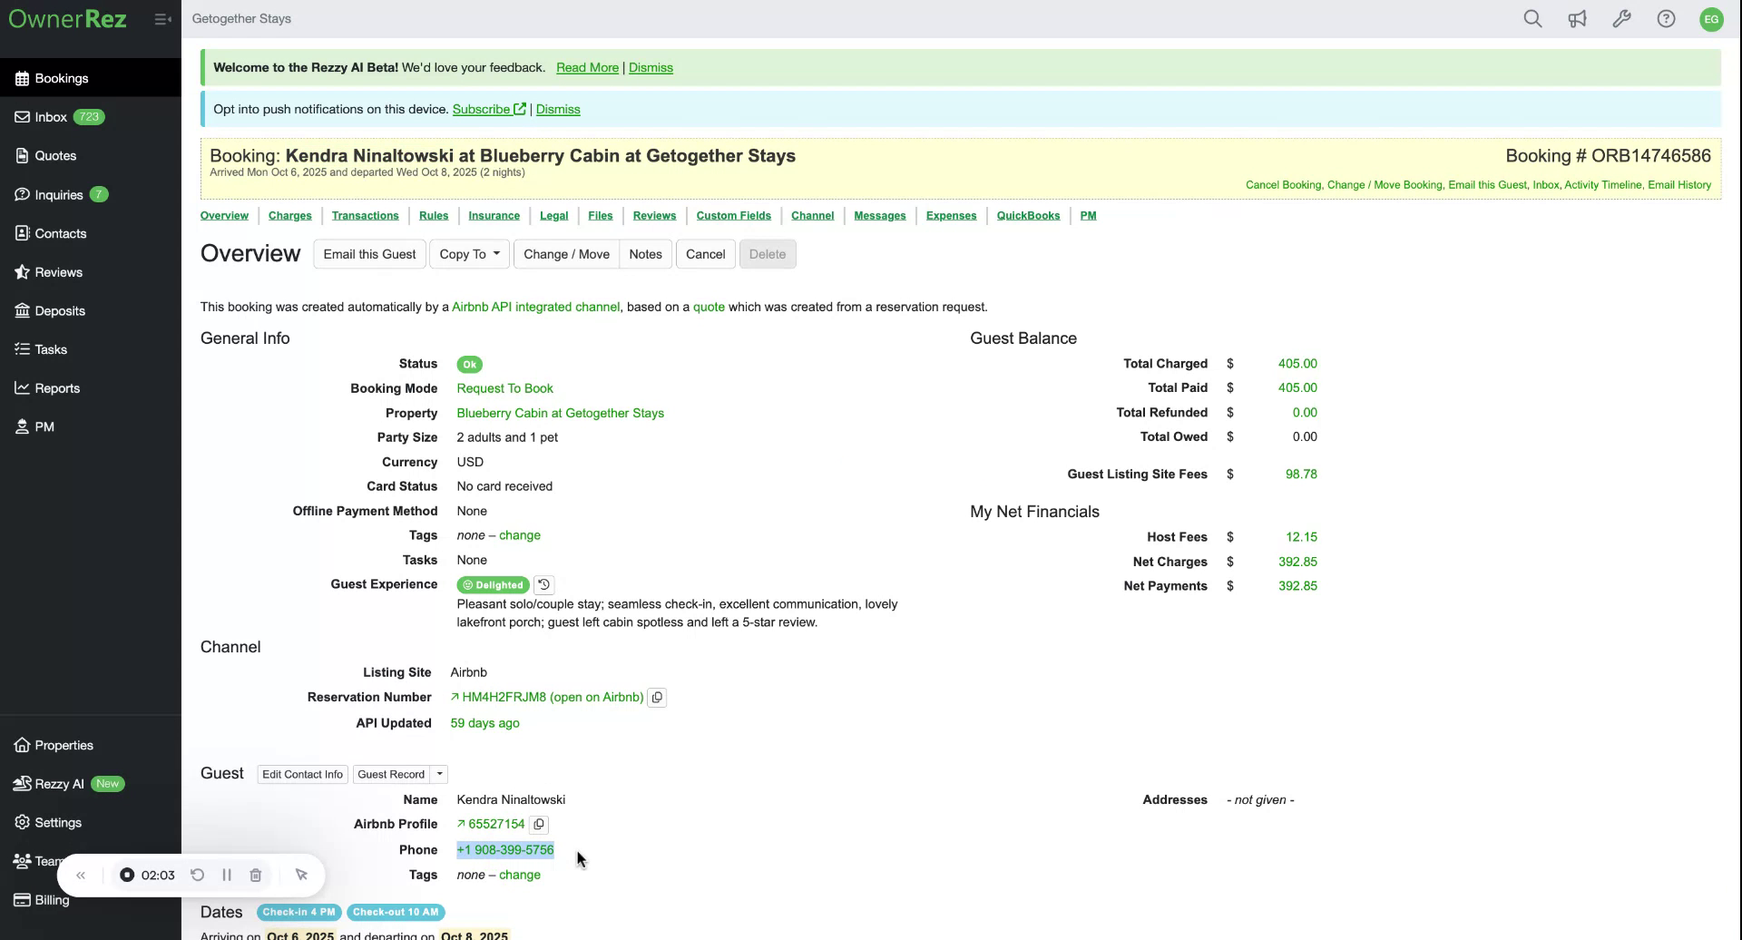The width and height of the screenshot is (1742, 940).
Task: Collapse the recording toolbar with double chevrons
Action: pyautogui.click(x=81, y=875)
